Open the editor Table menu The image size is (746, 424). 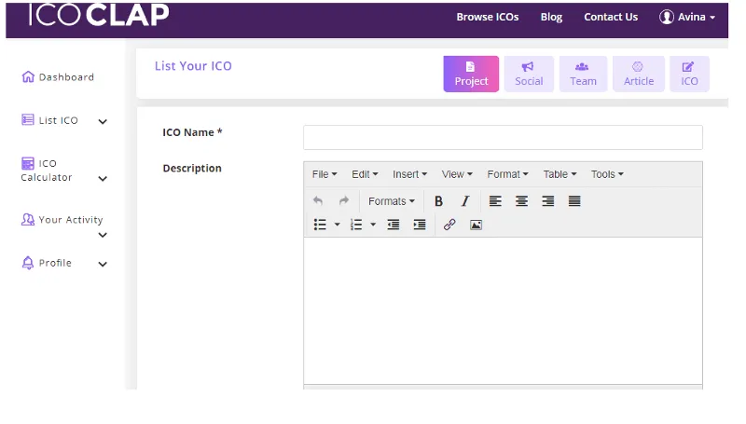(x=560, y=174)
